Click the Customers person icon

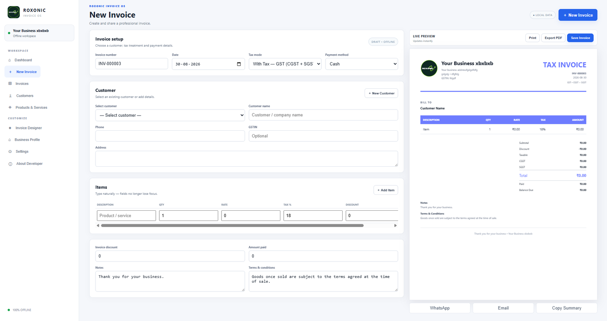pyautogui.click(x=10, y=96)
